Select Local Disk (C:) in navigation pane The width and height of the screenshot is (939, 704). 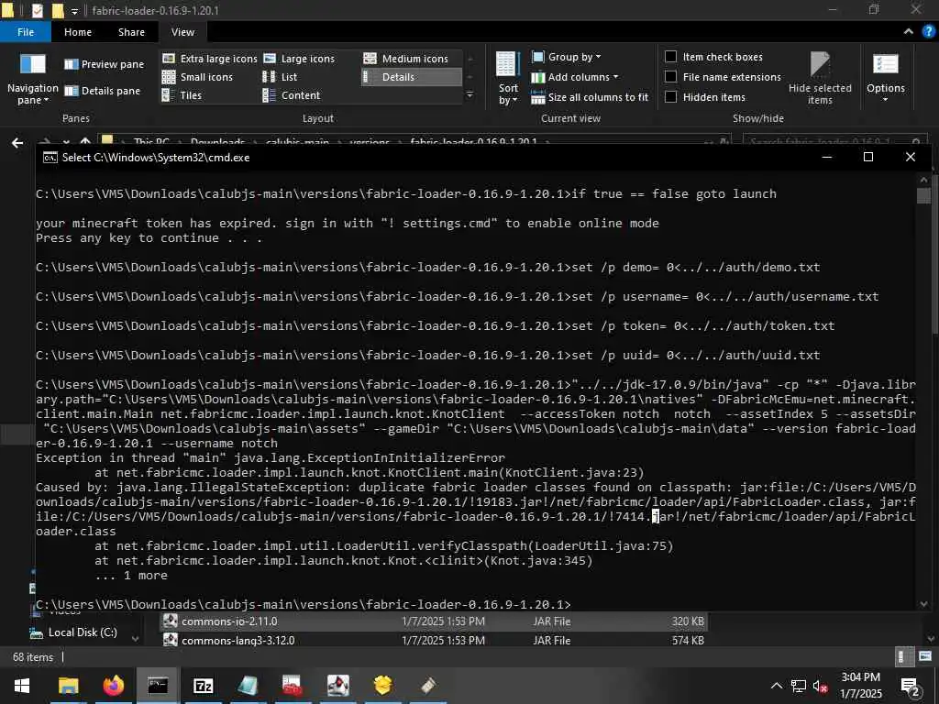(83, 632)
